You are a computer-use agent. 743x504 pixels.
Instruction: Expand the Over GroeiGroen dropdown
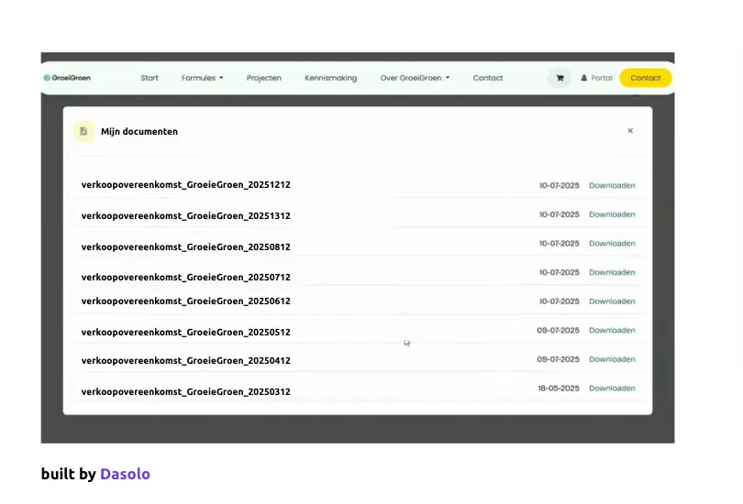[x=415, y=78]
